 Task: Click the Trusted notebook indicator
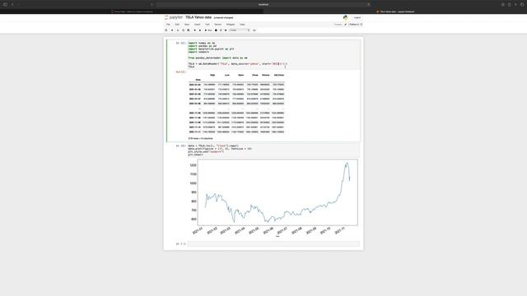(x=338, y=25)
